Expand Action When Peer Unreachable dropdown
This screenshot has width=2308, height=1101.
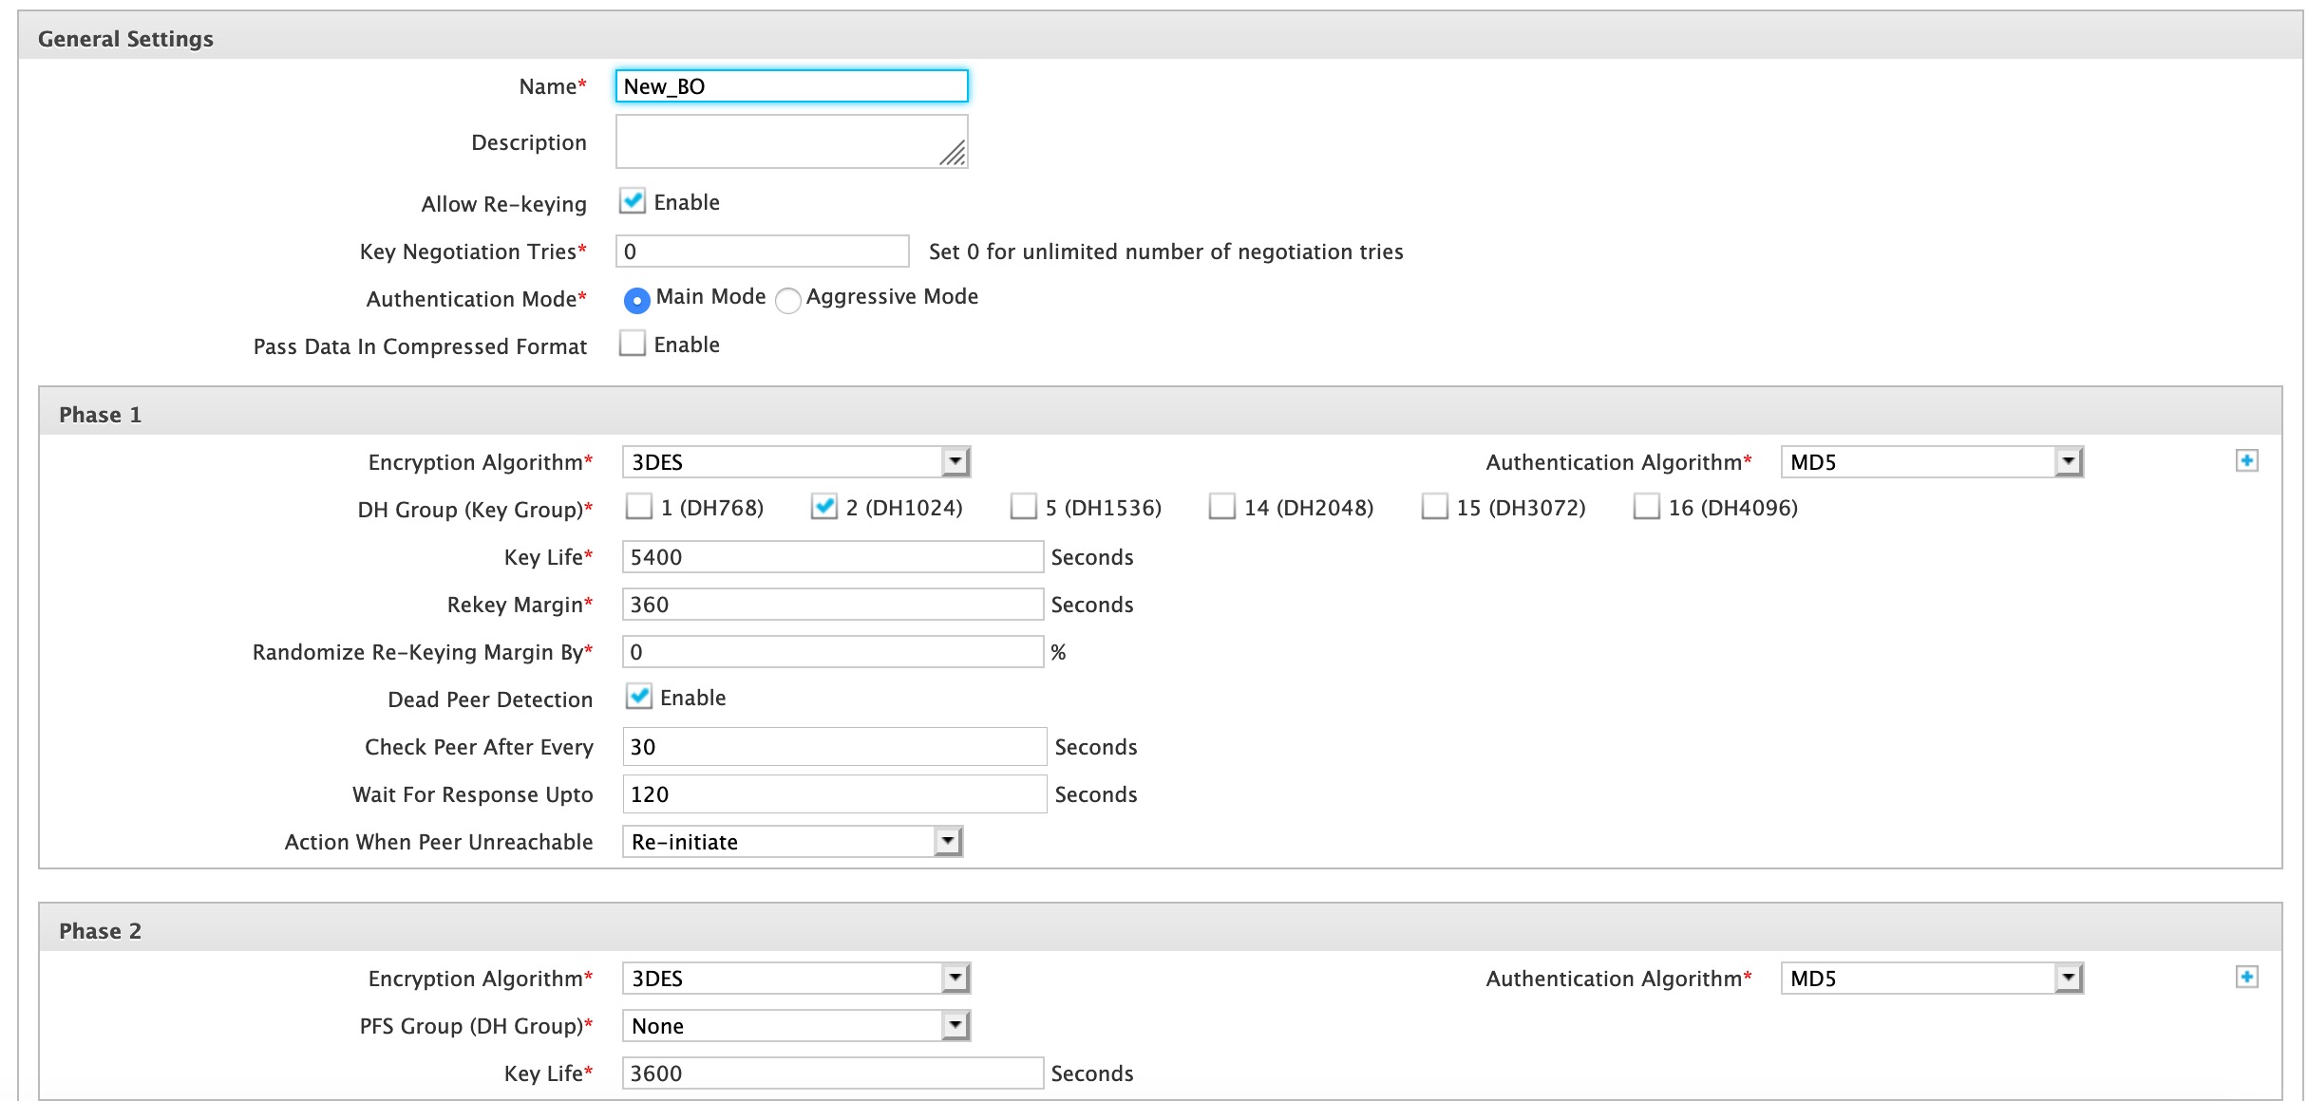click(793, 842)
